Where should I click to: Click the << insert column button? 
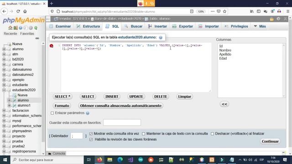pyautogui.click(x=224, y=104)
